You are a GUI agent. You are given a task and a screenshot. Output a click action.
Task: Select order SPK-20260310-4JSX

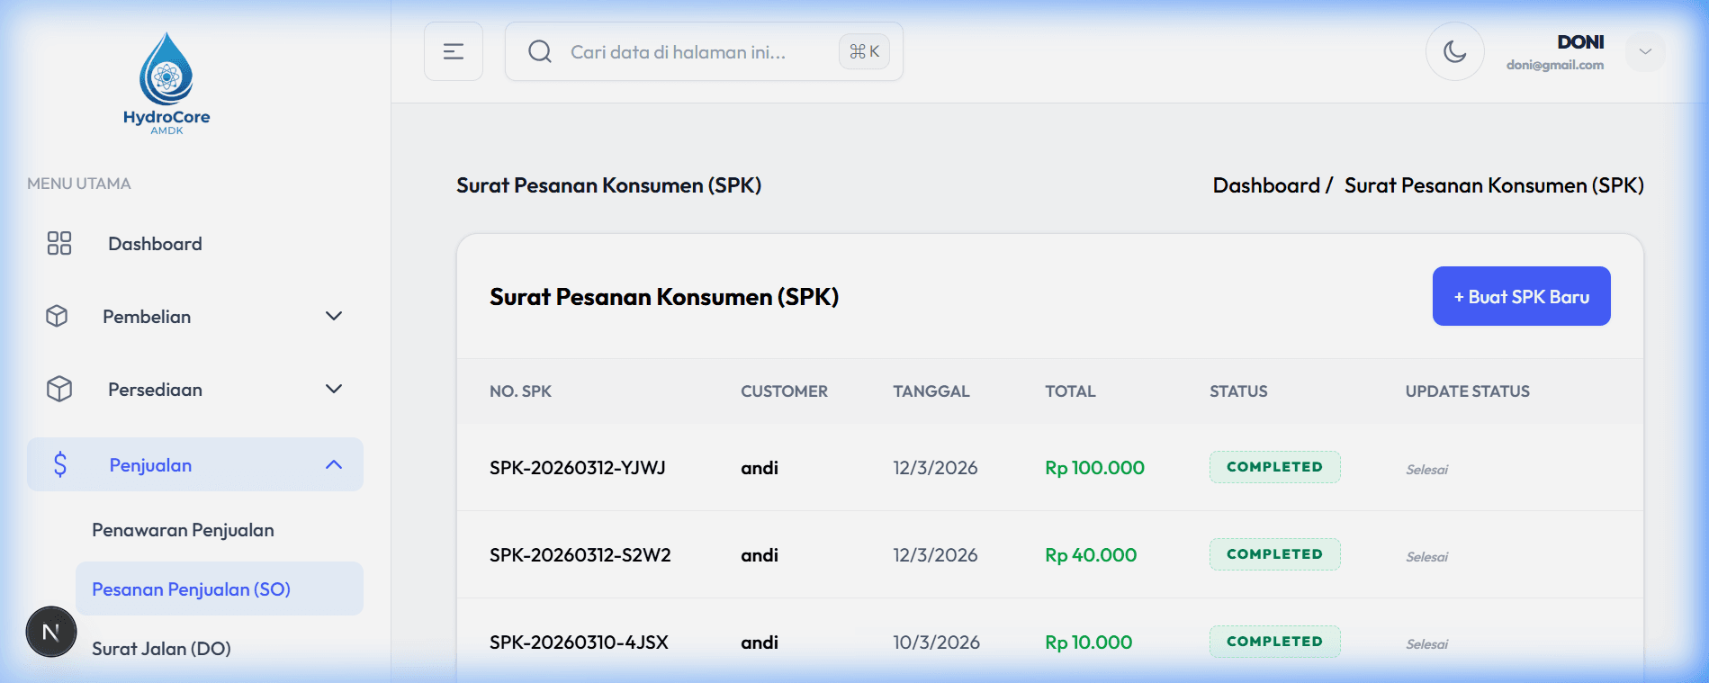pos(579,643)
